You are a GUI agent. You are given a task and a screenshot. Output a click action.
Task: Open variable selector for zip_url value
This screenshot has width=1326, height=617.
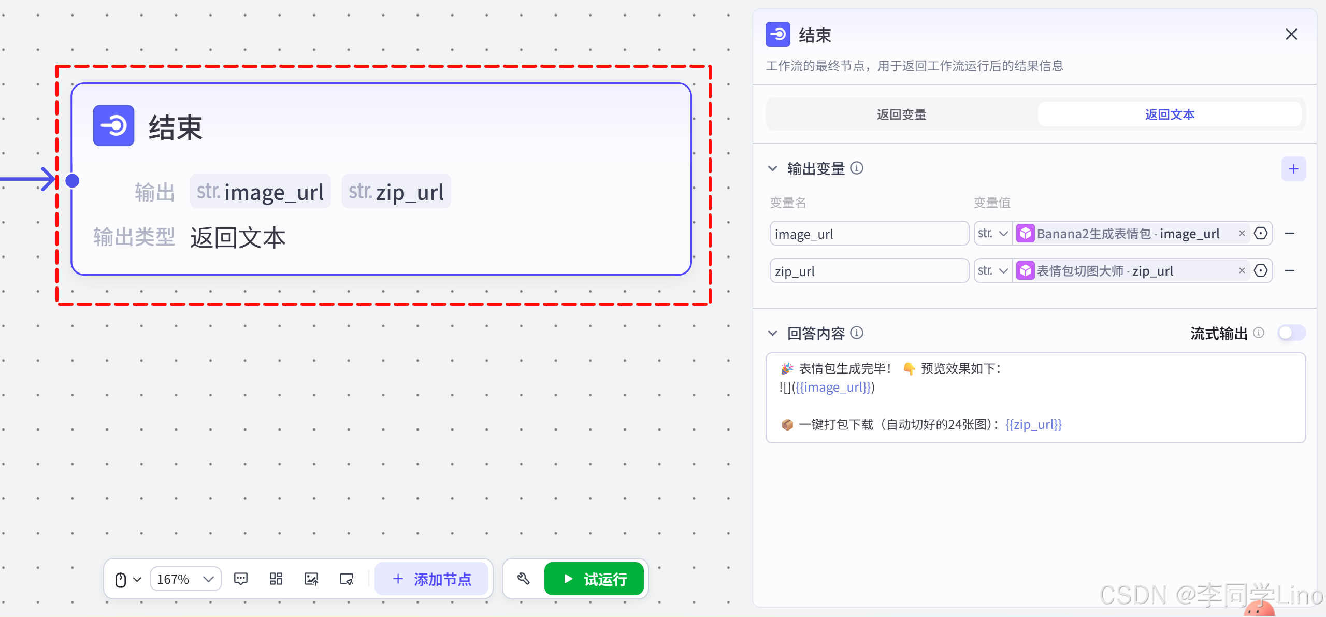[1261, 270]
